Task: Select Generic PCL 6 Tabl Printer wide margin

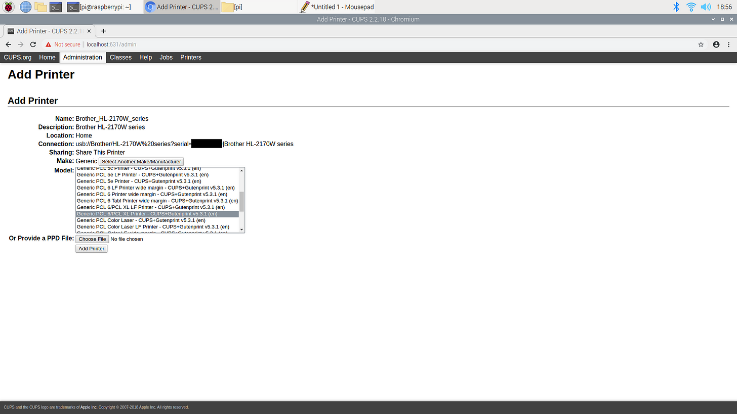Action: 157,201
